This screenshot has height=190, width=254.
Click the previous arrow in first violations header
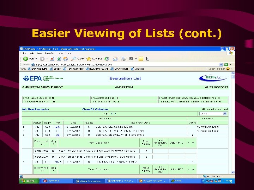188,142
